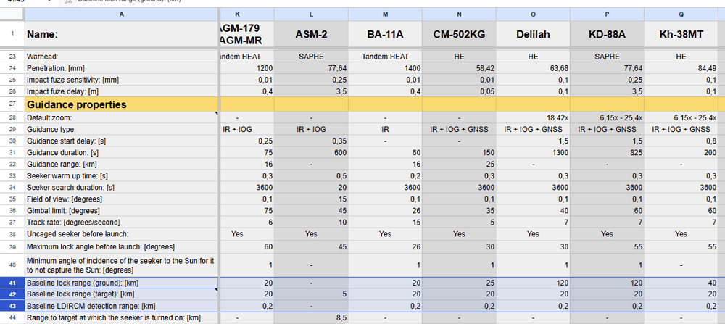Select column K header
The image size is (725, 324).
247,14
